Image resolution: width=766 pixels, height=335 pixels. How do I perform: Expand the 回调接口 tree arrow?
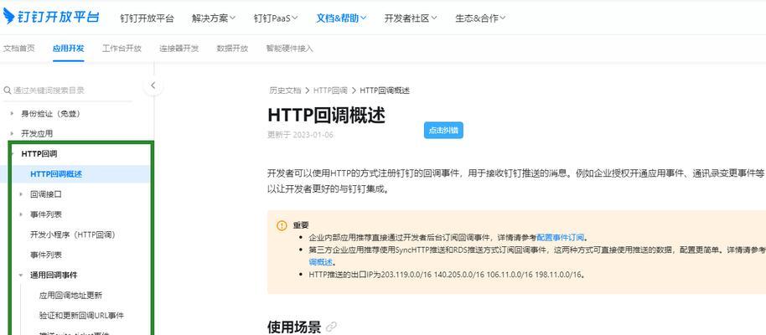[21, 194]
